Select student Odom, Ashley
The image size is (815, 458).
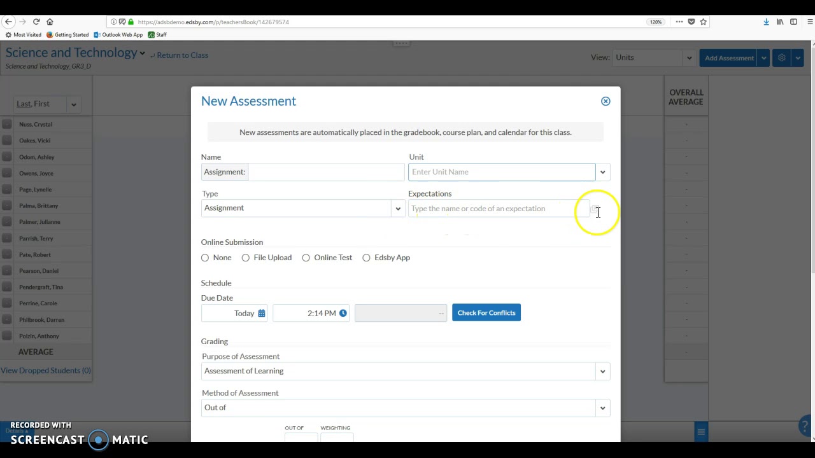point(37,157)
